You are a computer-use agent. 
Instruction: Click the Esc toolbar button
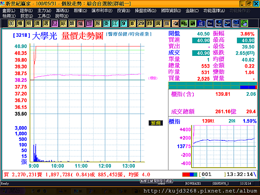coord(210,23)
